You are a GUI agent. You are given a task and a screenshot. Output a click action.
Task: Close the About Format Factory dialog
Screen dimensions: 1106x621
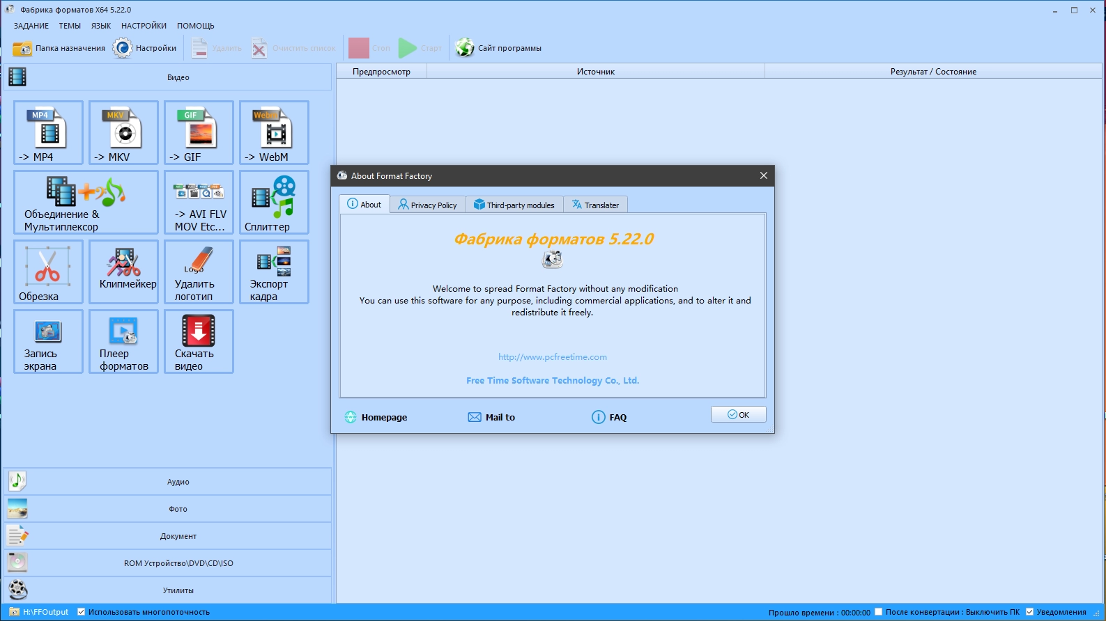coord(764,175)
